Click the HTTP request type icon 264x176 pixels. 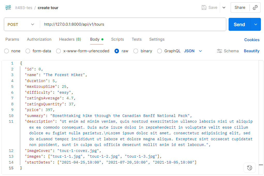point(8,8)
